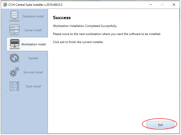Open the Services Install label
Viewport: 181px width, 135px height.
[x=33, y=72]
